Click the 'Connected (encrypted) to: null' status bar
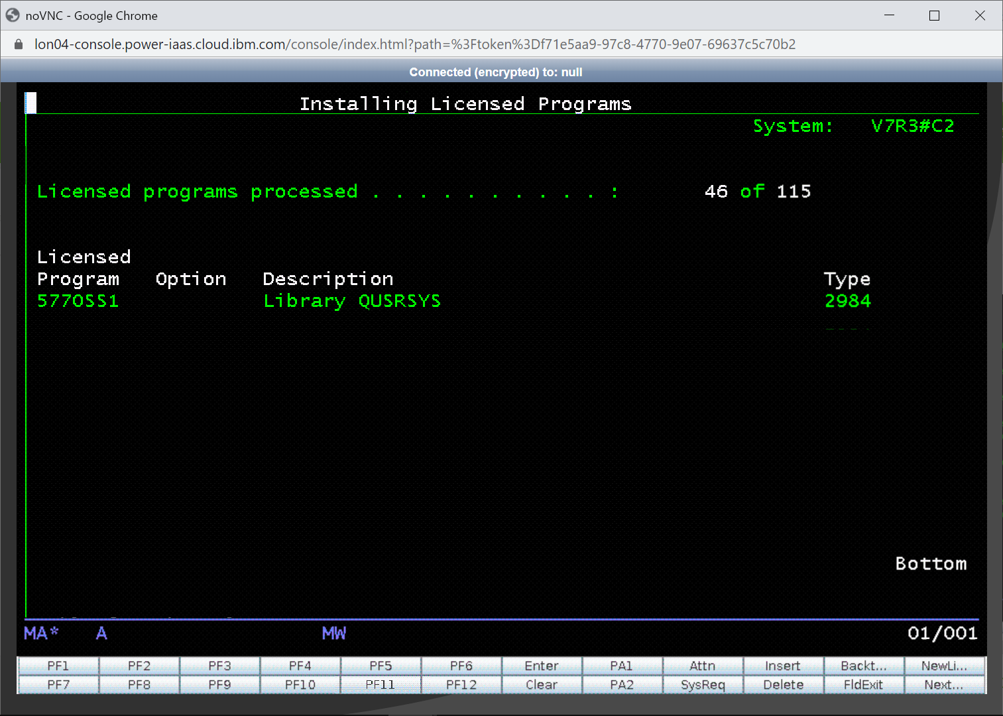 (x=496, y=72)
